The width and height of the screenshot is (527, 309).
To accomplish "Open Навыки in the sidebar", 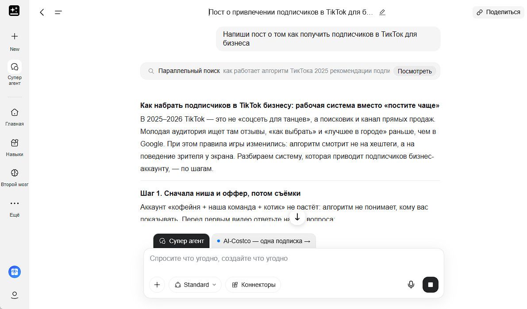I will (15, 147).
